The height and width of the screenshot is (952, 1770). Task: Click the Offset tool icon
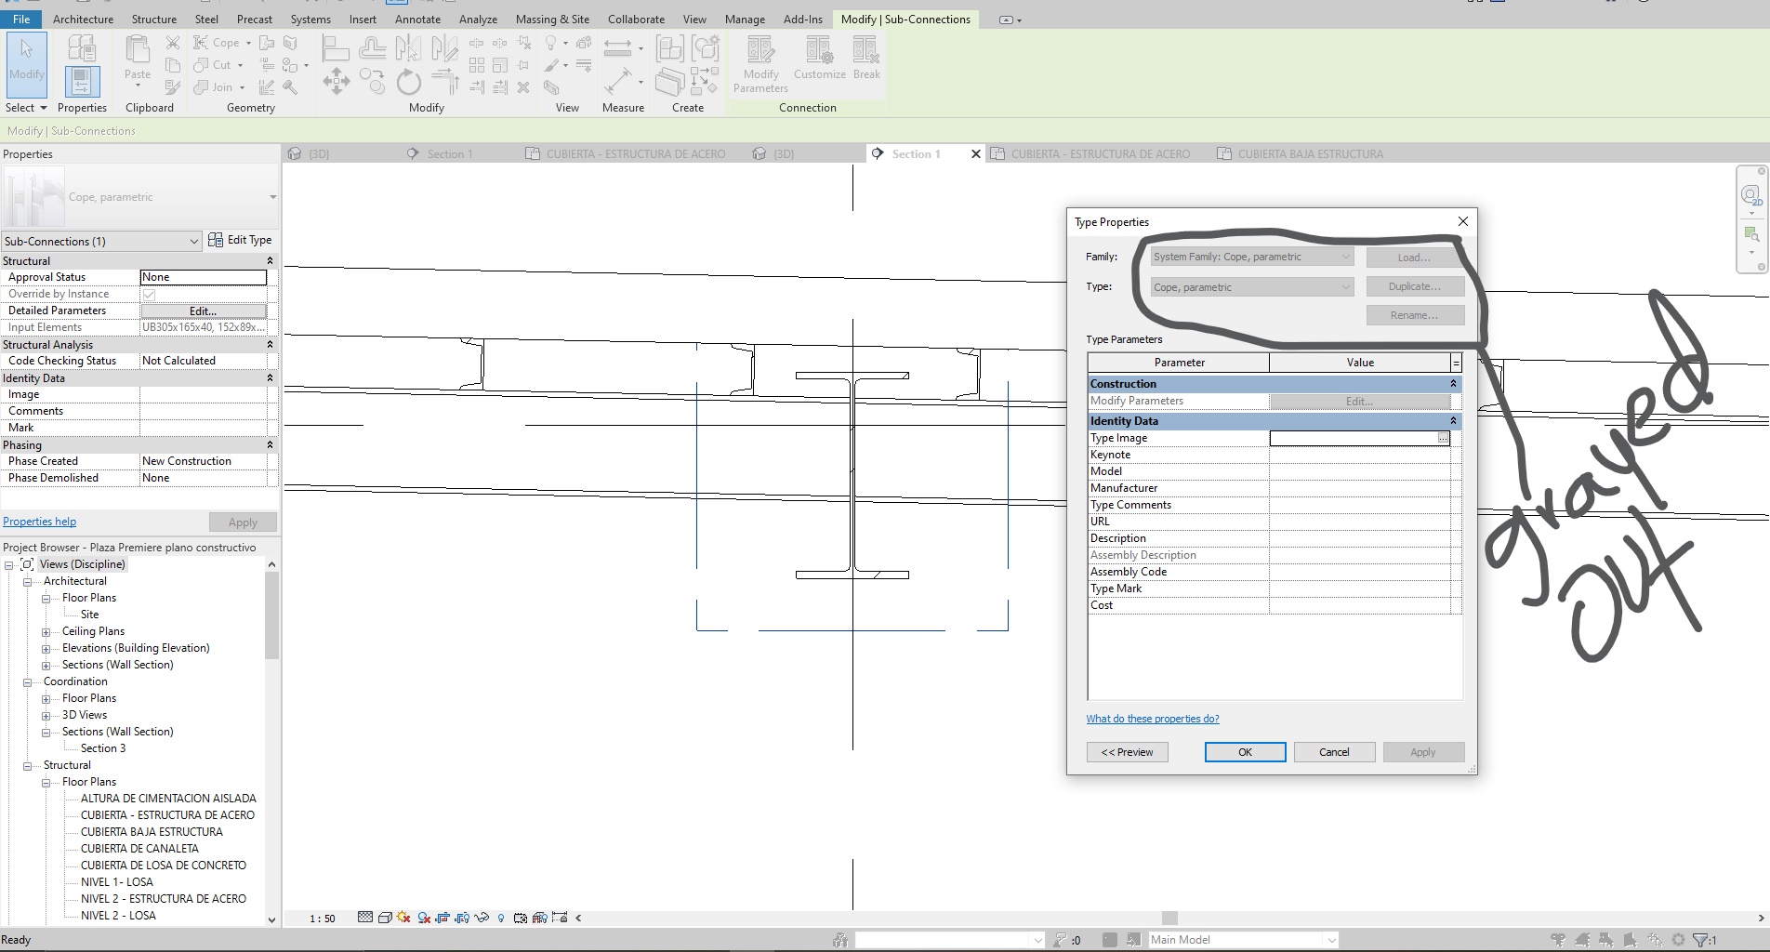[x=373, y=47]
